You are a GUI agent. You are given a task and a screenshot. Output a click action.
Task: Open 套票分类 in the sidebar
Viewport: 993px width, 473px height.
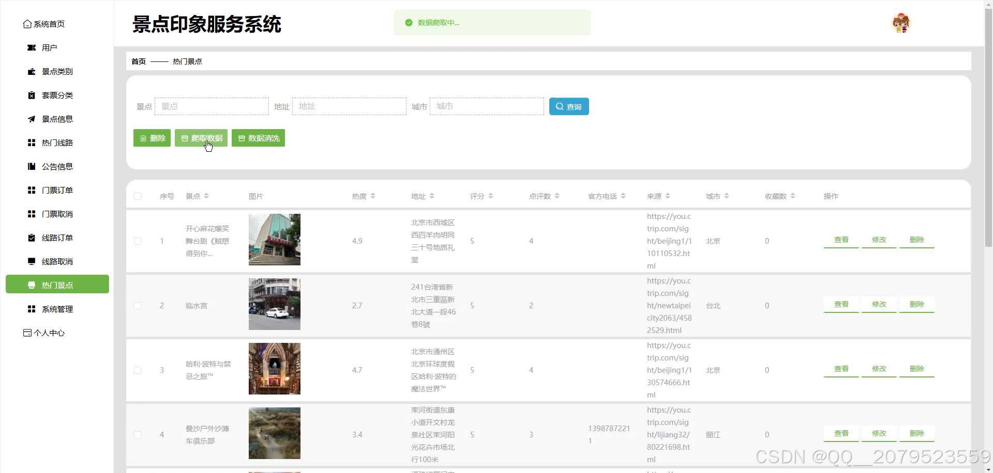(57, 96)
